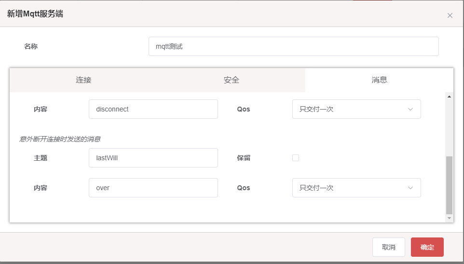Select the 消息 tab

(380, 80)
